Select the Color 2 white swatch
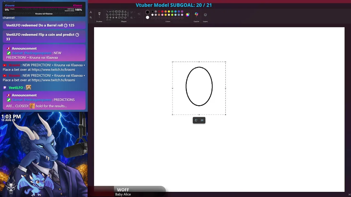This screenshot has width=351, height=197. click(x=148, y=17)
